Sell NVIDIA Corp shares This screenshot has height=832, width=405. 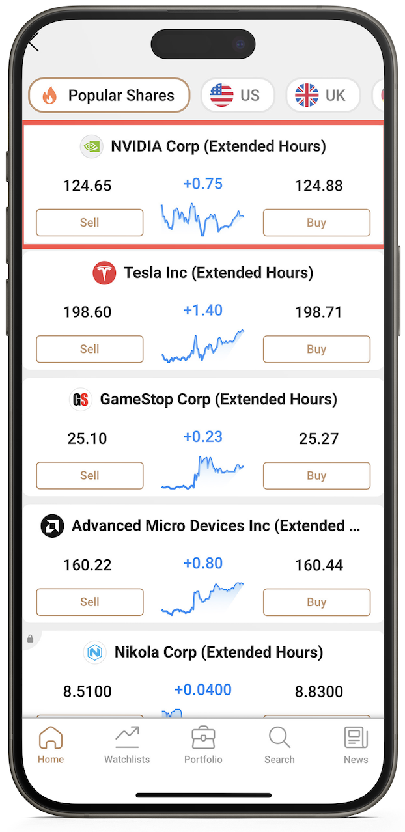point(89,223)
